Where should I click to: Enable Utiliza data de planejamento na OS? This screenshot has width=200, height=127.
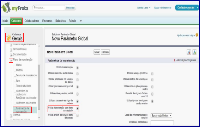pyautogui.click(x=152, y=87)
